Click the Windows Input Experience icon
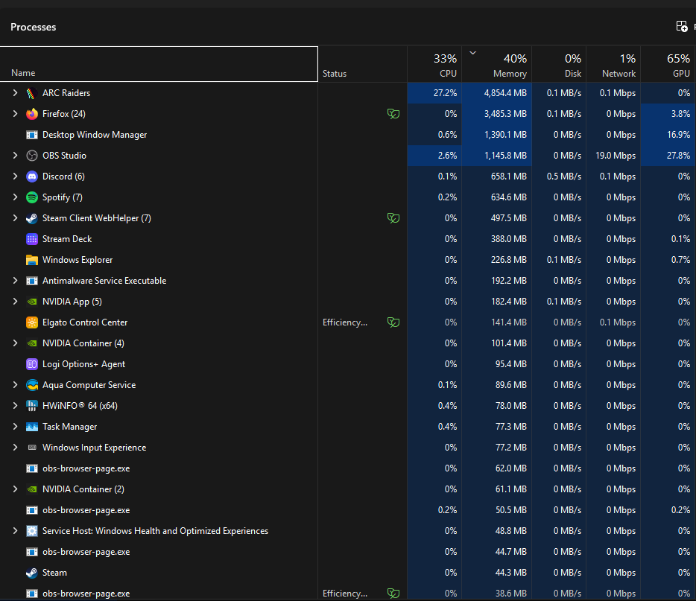Image resolution: width=696 pixels, height=601 pixels. click(x=31, y=448)
